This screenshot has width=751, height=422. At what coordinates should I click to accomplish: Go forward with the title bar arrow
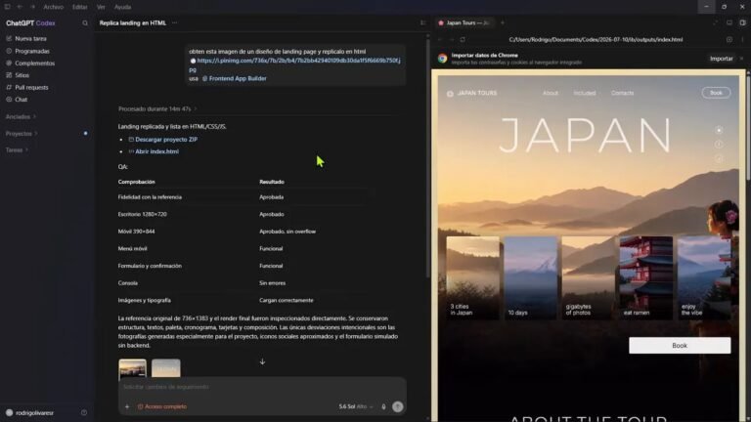tap(32, 7)
